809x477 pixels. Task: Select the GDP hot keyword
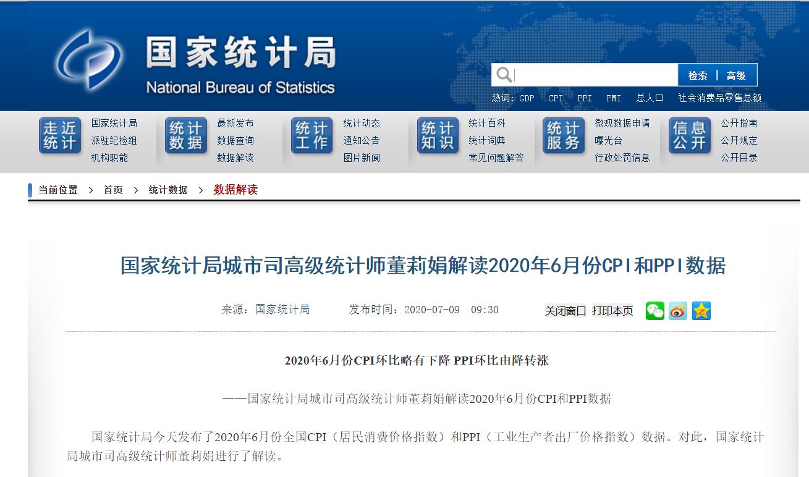tap(527, 98)
